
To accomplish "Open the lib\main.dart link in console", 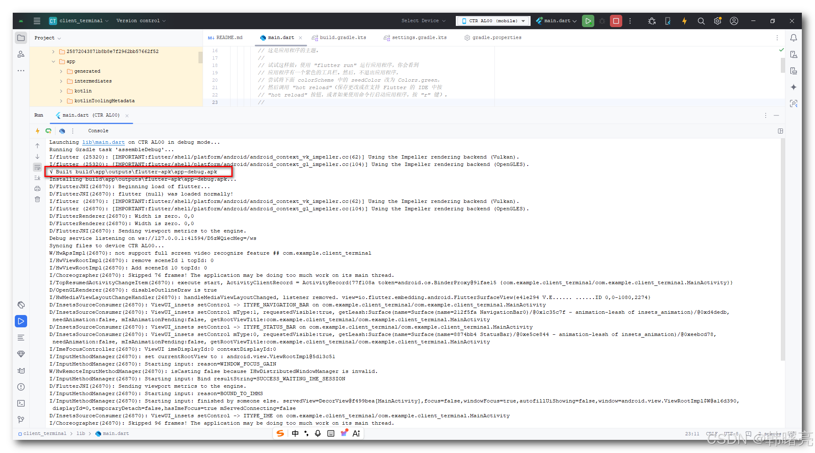I will [103, 142].
